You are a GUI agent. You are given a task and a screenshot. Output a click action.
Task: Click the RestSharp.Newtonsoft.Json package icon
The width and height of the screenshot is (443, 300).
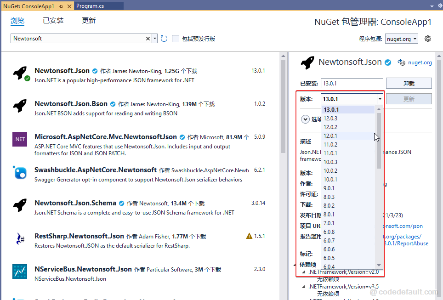(20, 238)
